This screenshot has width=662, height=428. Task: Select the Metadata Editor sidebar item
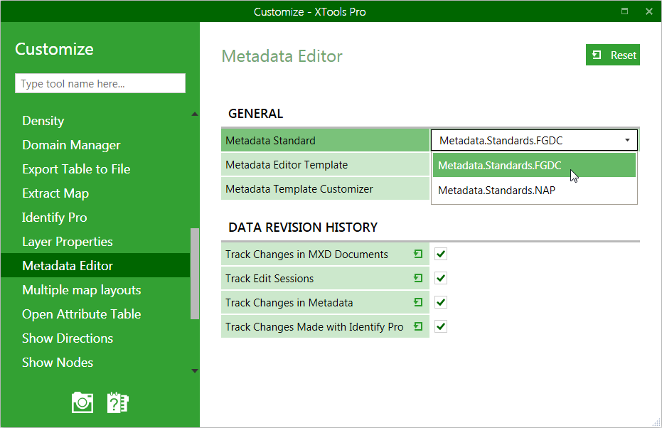pos(95,265)
